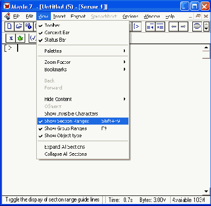Go back with left arrow toolbar icon
The width and height of the screenshot is (211, 206).
click(x=174, y=27)
